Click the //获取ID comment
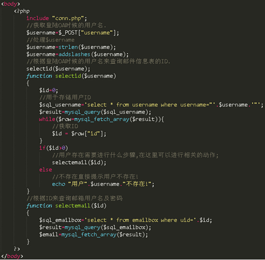This screenshot has width=265, height=260. click(65, 126)
